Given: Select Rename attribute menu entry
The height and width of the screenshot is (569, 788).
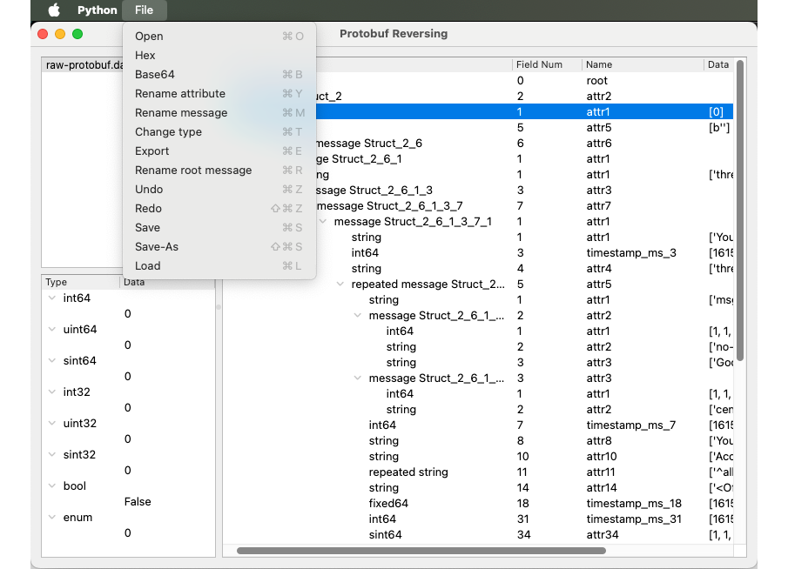Looking at the screenshot, I should [x=219, y=93].
